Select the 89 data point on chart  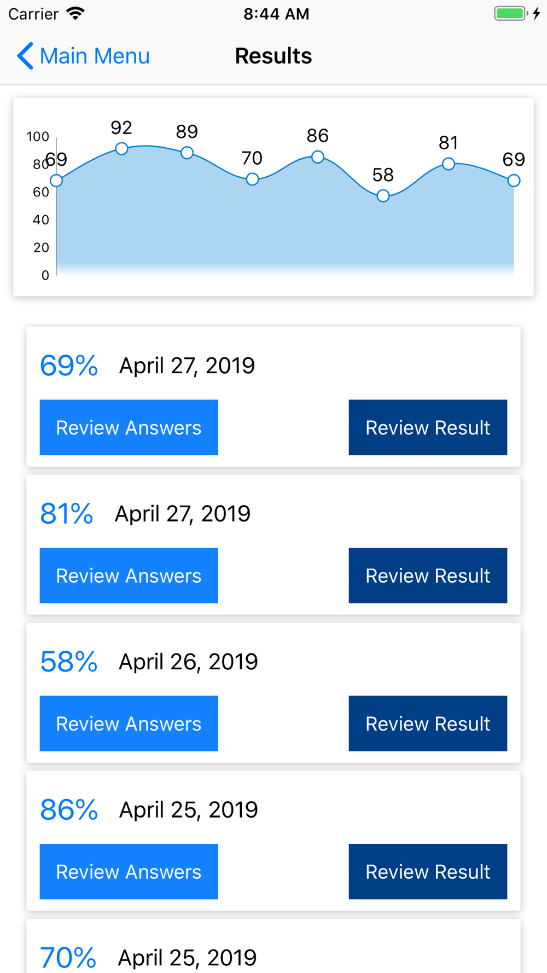187,153
